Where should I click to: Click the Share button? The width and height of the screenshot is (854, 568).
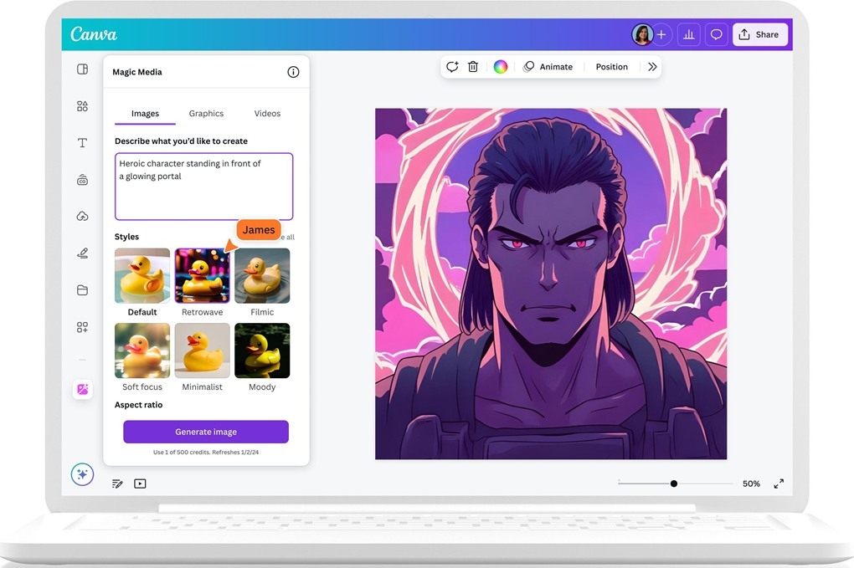[759, 35]
